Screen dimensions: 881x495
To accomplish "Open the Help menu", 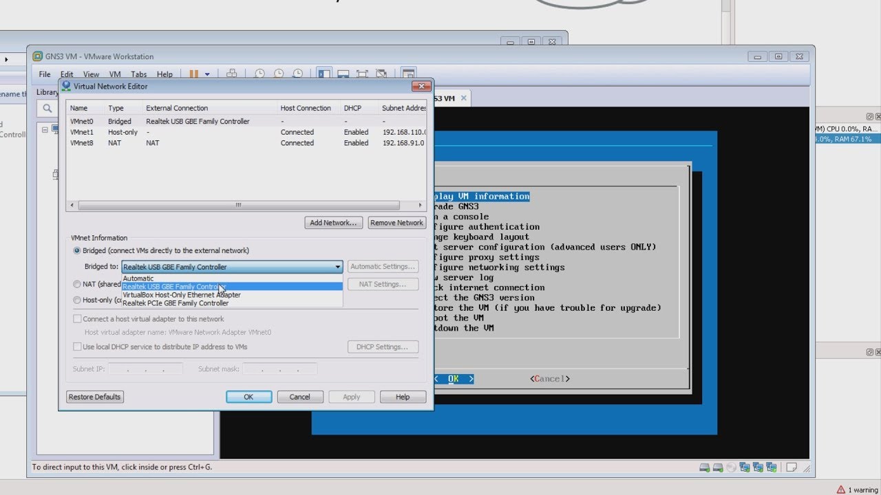I will [164, 74].
